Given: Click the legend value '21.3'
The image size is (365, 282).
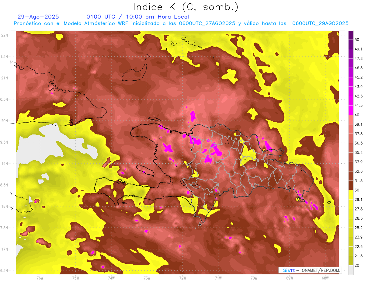Looking at the screenshot, I should (x=358, y=256).
